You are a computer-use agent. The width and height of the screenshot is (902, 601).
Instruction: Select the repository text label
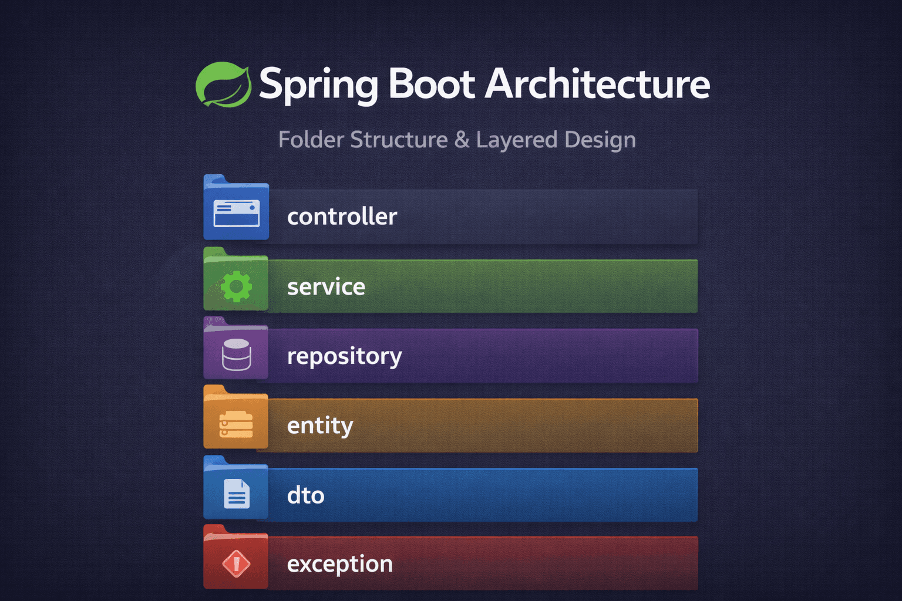tap(344, 356)
